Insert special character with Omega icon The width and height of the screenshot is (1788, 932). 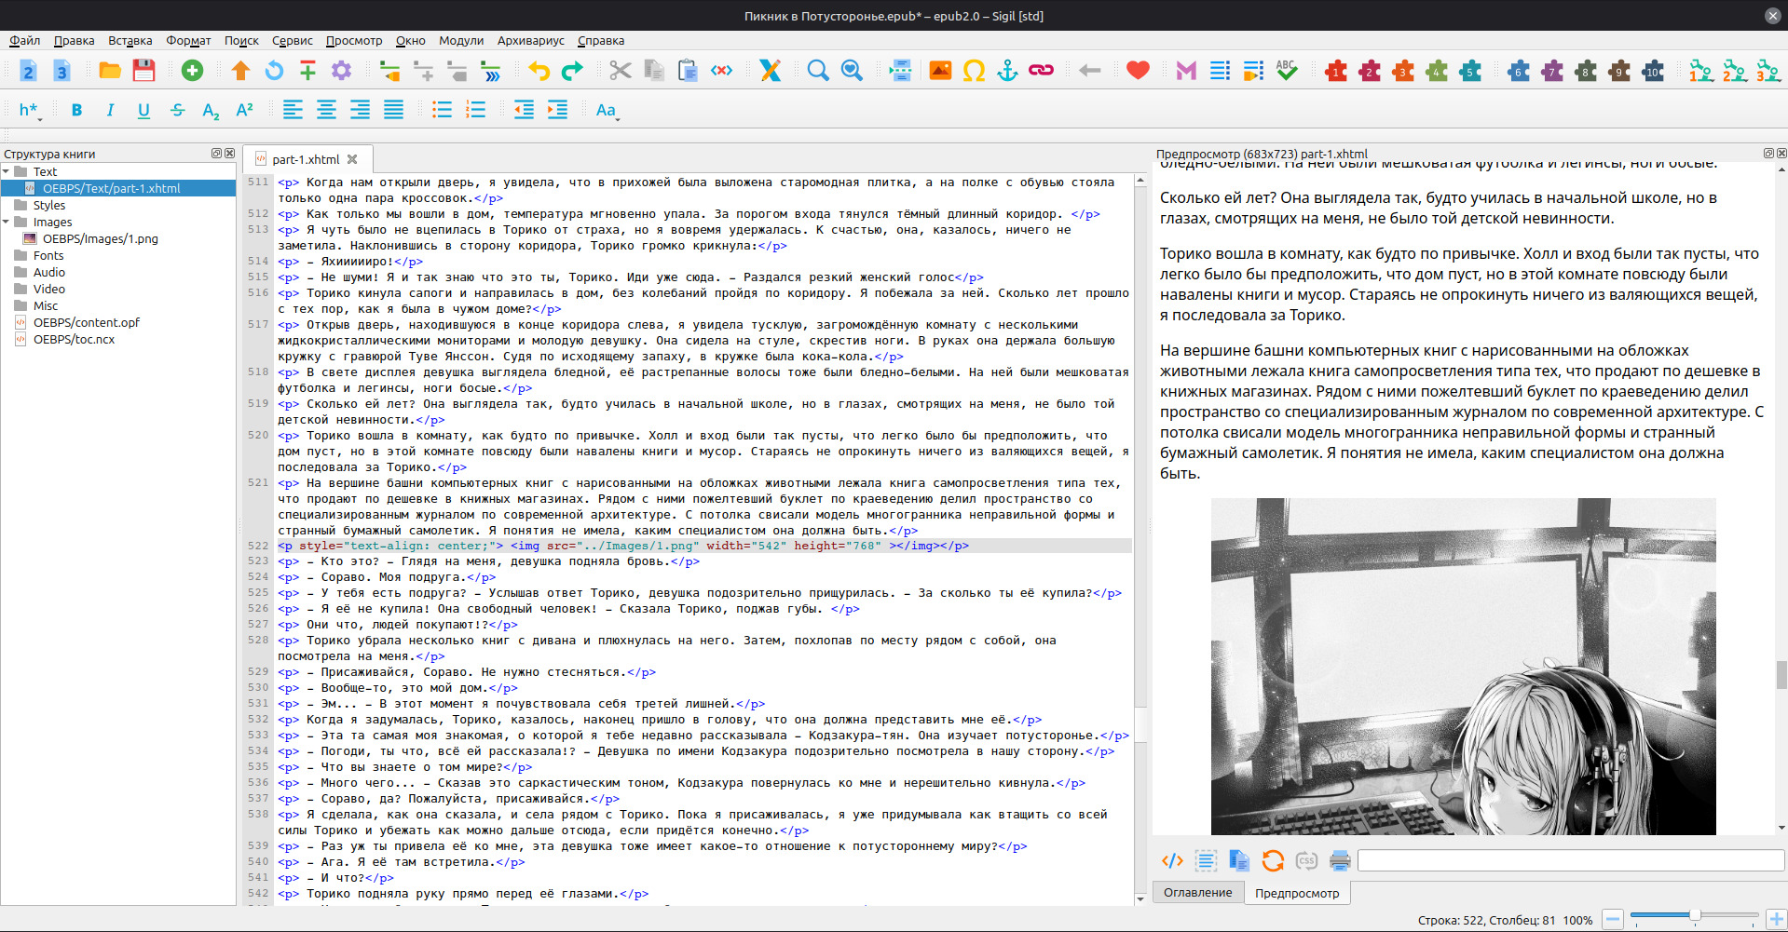coord(974,71)
